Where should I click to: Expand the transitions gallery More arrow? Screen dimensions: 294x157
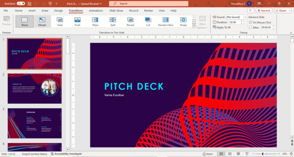coord(194,26)
